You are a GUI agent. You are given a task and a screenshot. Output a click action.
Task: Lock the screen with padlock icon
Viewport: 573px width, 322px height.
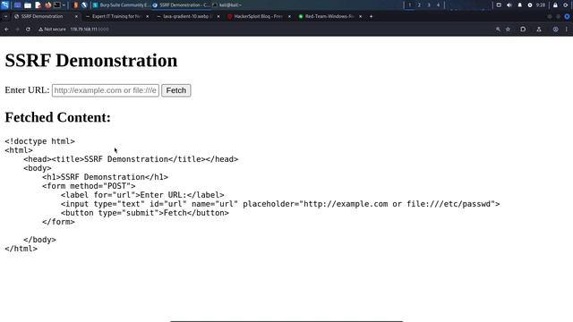point(555,5)
